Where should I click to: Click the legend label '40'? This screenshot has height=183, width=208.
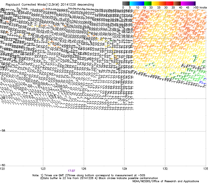pos(180,7)
